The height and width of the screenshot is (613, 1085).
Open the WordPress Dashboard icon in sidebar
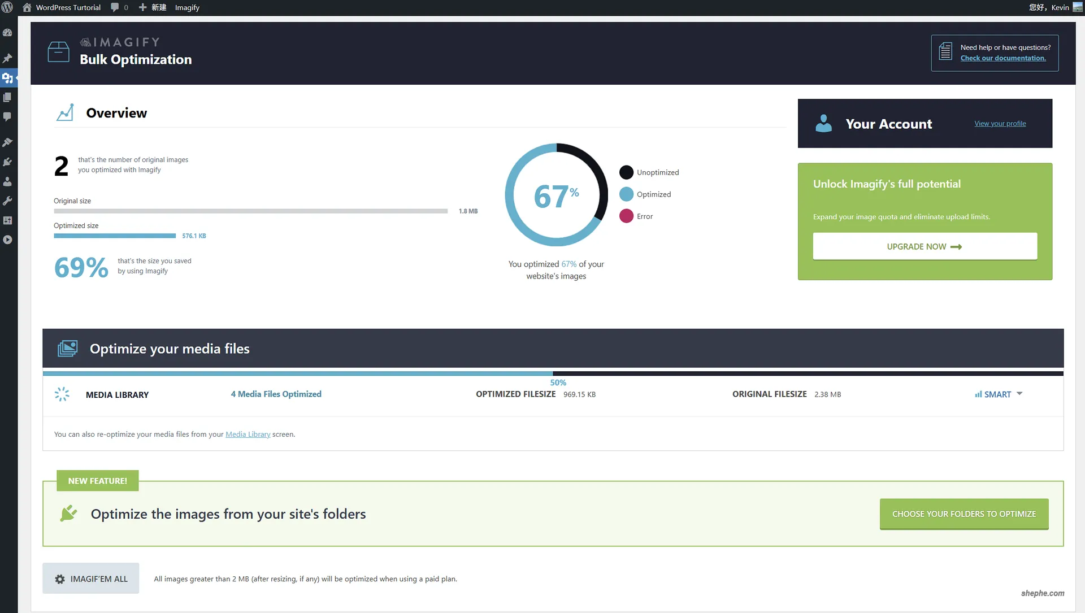(x=7, y=32)
